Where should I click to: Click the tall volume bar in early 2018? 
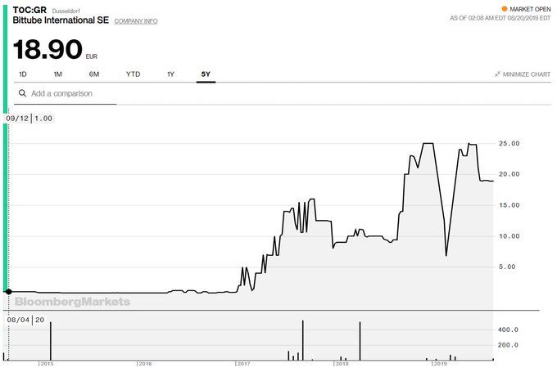point(360,341)
